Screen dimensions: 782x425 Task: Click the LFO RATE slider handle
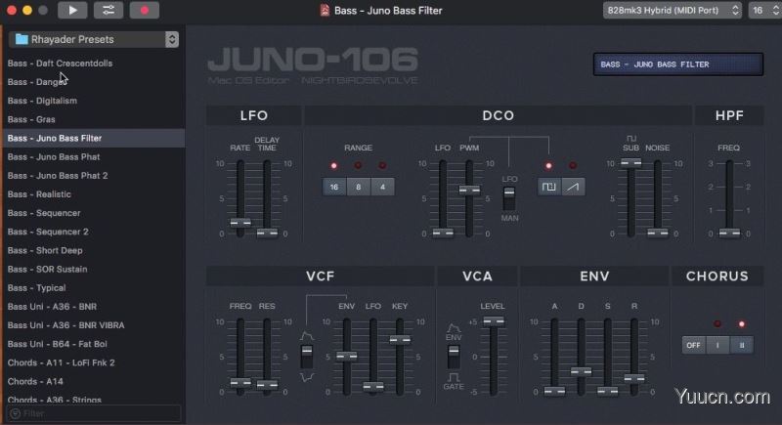pos(240,223)
